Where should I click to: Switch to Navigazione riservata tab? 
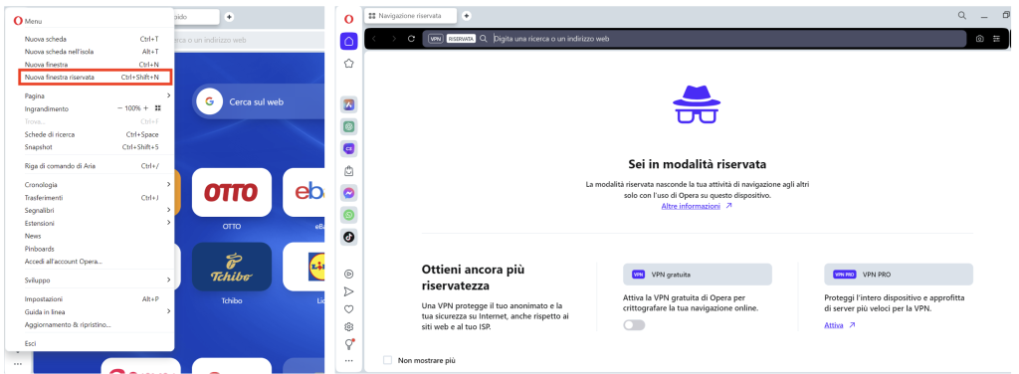(x=411, y=16)
